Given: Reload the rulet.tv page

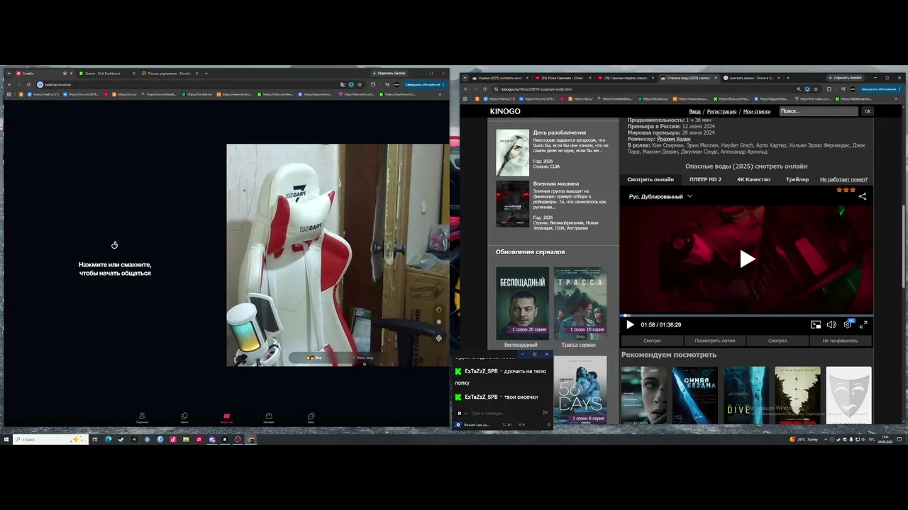Looking at the screenshot, I should point(28,84).
